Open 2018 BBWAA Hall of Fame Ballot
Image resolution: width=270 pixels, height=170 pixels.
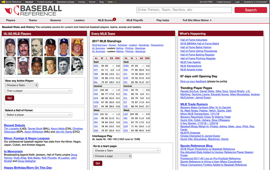[x=200, y=44]
